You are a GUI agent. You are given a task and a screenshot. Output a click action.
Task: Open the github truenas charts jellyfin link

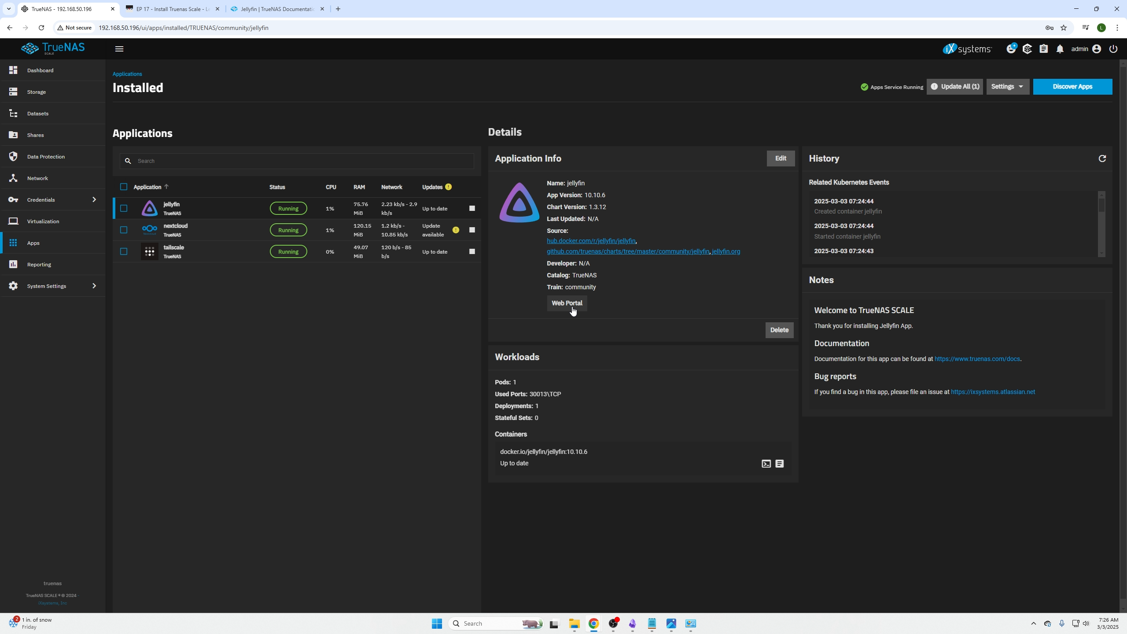628,252
